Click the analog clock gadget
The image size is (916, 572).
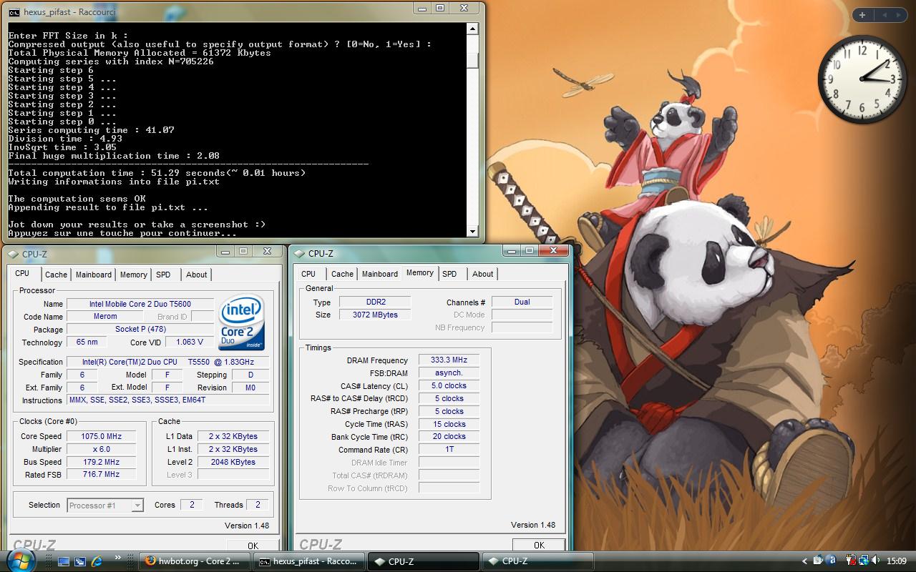[862, 79]
